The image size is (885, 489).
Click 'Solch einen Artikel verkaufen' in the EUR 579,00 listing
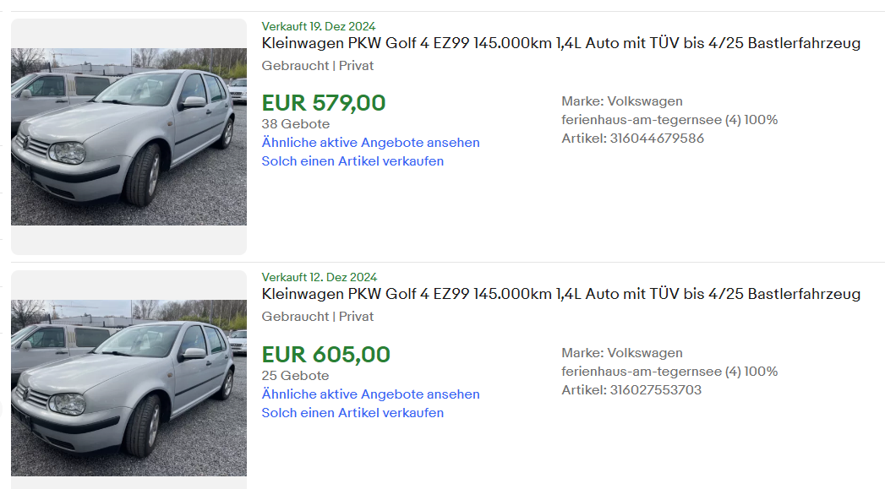click(352, 161)
